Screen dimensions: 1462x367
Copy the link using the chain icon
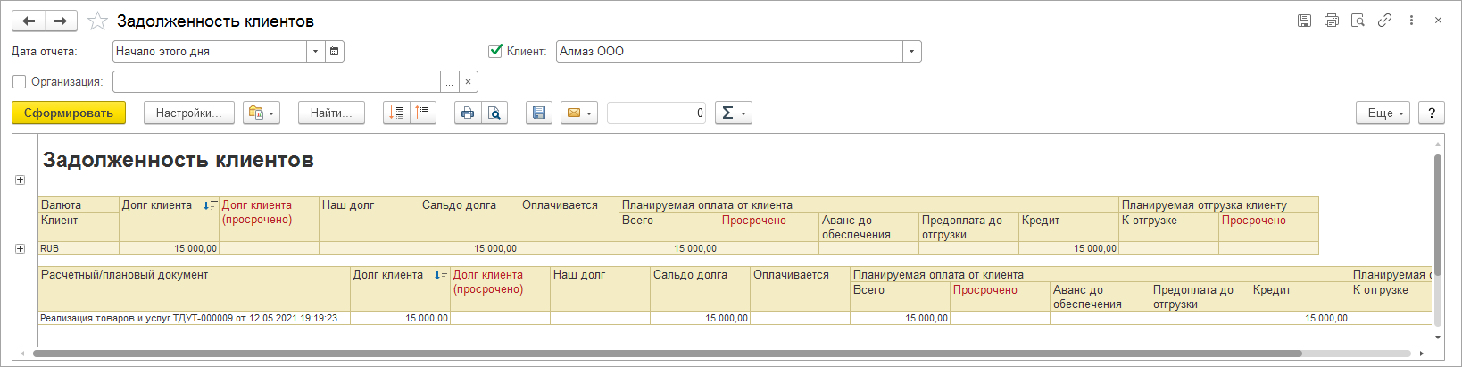[1384, 21]
